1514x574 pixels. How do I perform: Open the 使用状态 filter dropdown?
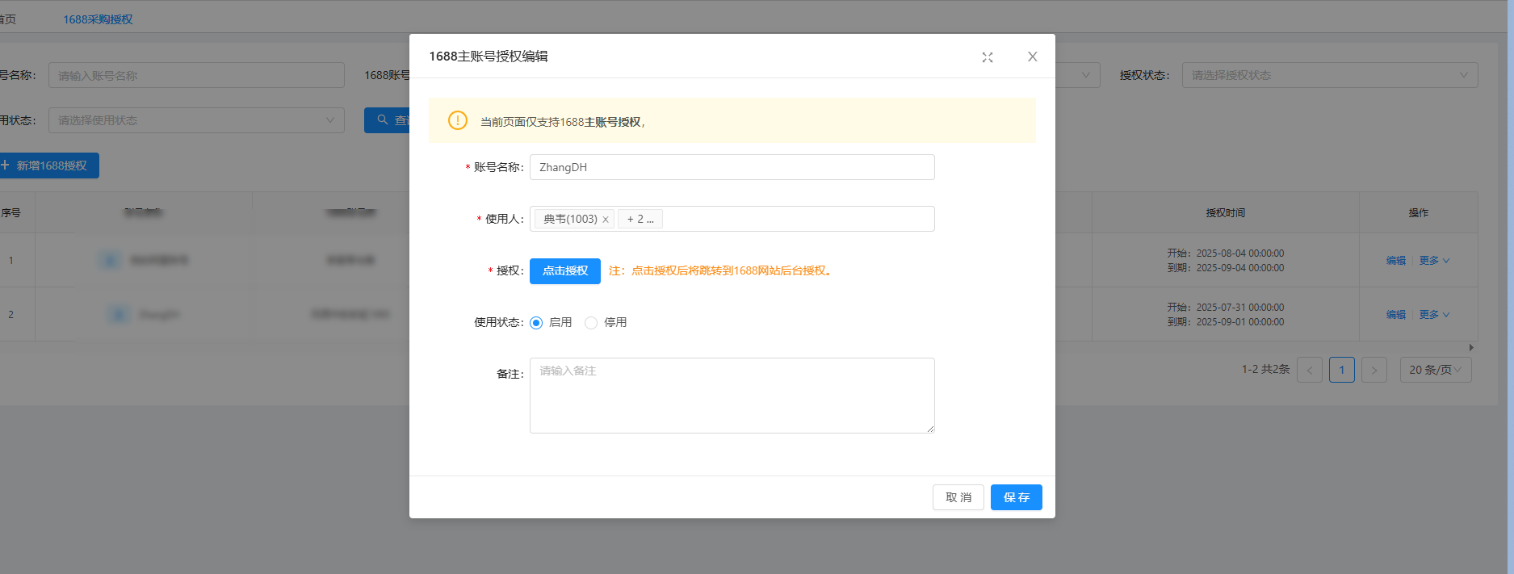196,120
